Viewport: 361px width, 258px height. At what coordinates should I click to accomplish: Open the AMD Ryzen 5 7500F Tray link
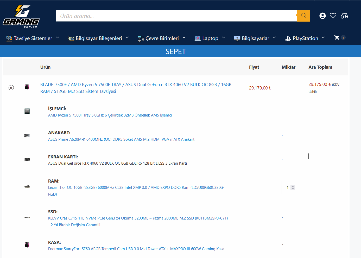(110, 115)
